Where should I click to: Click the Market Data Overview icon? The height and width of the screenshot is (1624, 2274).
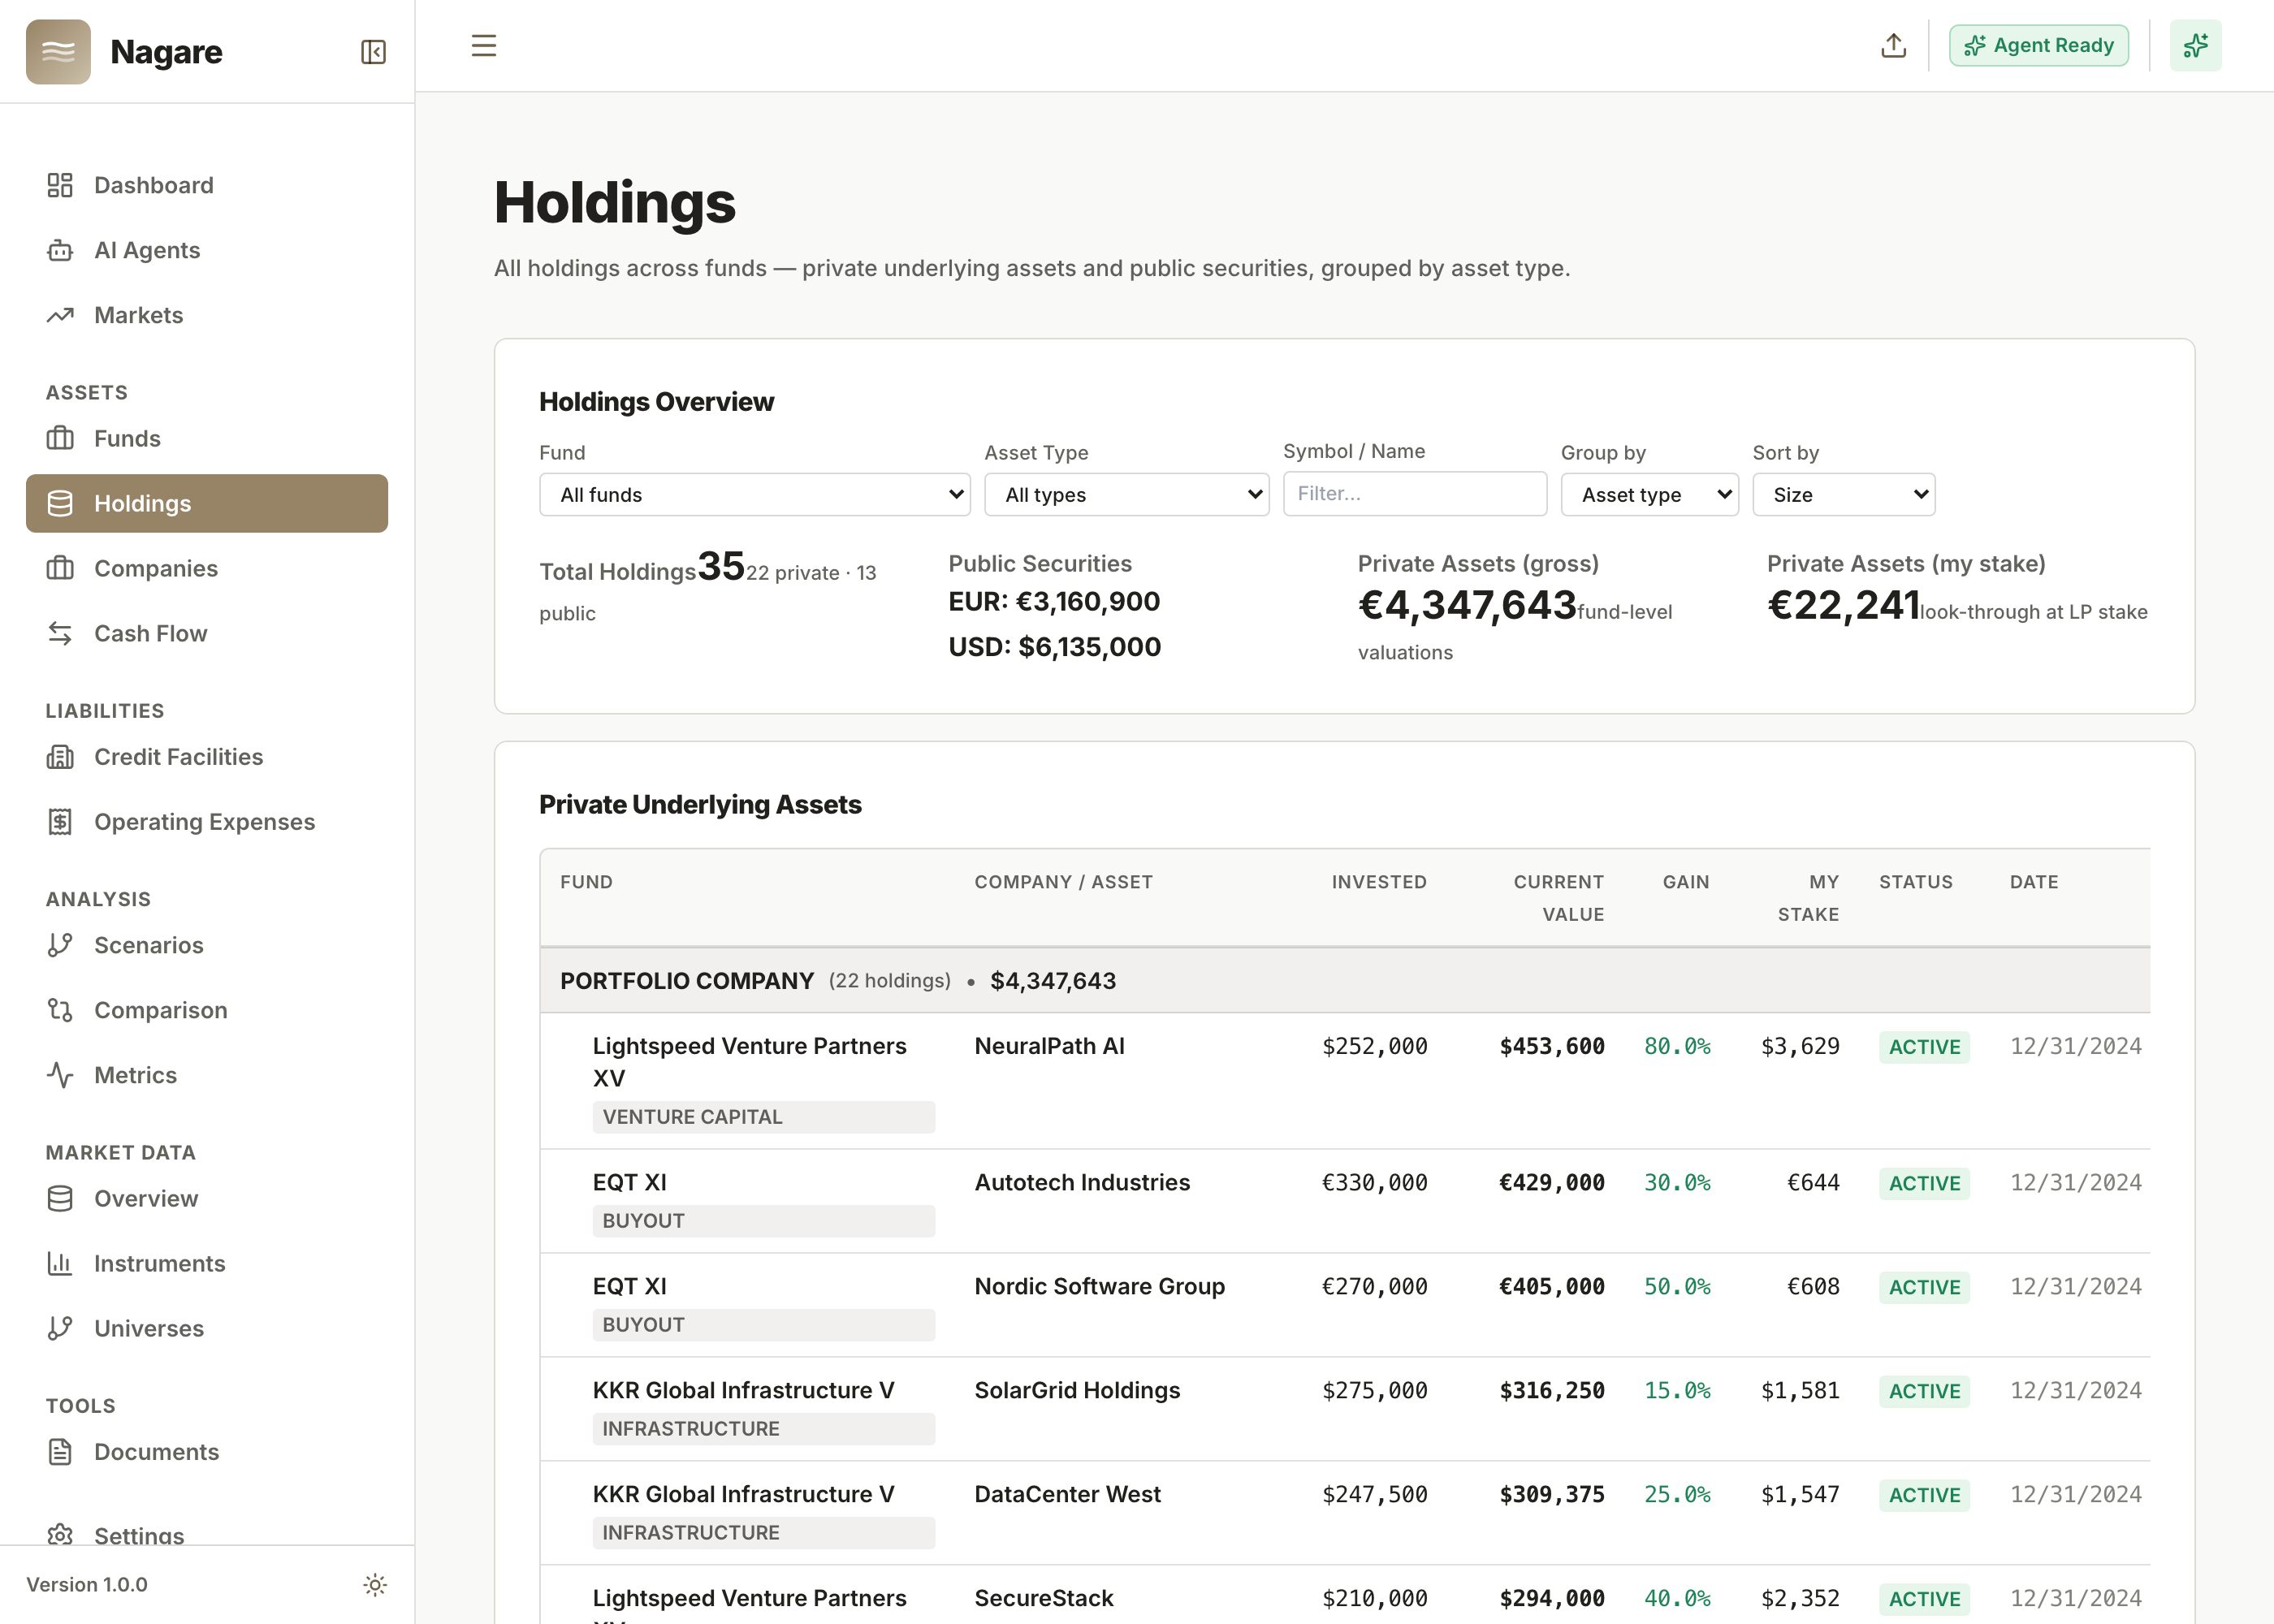pyautogui.click(x=60, y=1198)
